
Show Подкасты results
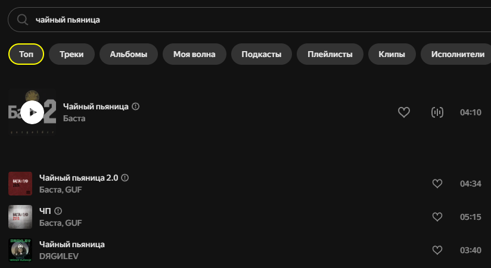(262, 54)
